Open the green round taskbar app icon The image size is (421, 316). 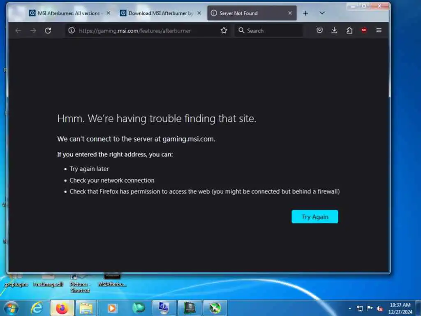coord(139,308)
